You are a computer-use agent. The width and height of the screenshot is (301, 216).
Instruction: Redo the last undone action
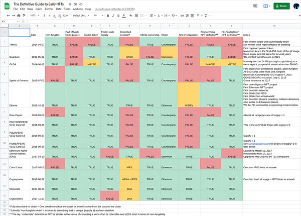click(x=14, y=16)
